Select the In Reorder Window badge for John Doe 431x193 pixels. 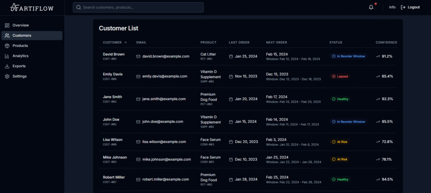348,122
